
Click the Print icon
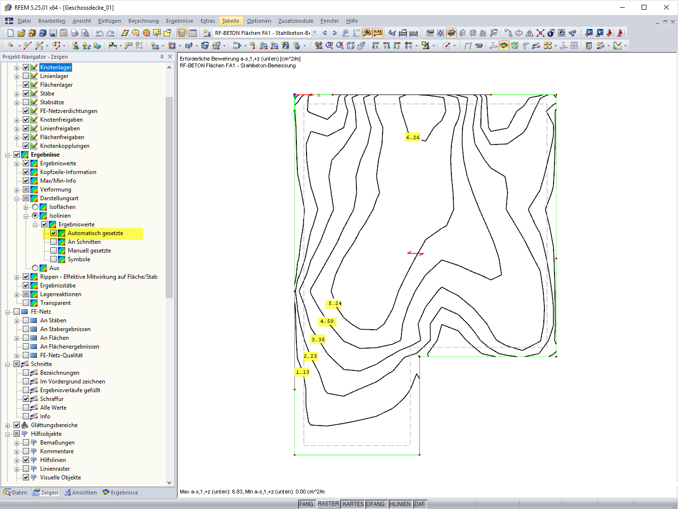(x=74, y=33)
